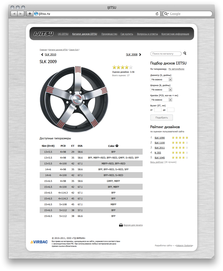Click the Подобрать button
The width and height of the screenshot is (223, 271).
pyautogui.click(x=161, y=117)
